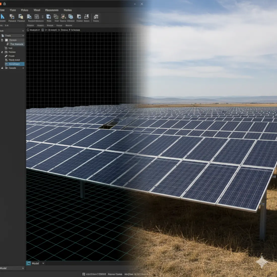This screenshot has width=277, height=277.
Task: Click the first breadcrumb button above the viewport
Action: (x=33, y=30)
